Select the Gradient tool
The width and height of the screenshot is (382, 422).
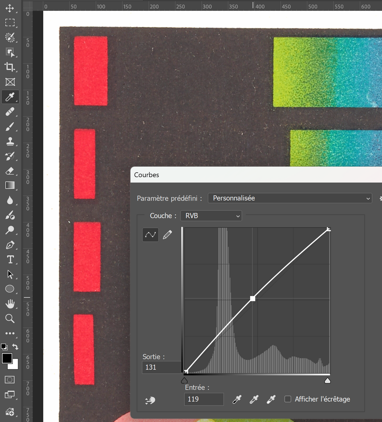click(x=10, y=185)
